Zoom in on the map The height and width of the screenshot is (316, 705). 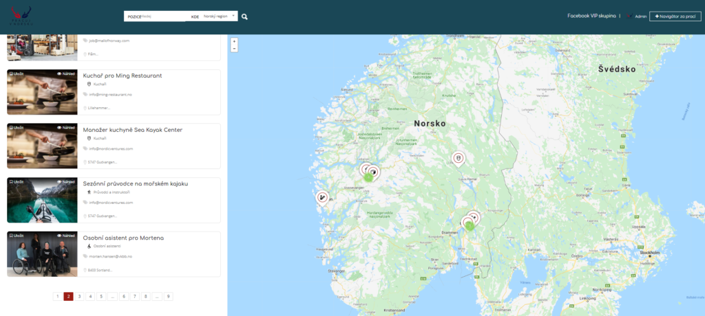coord(234,41)
